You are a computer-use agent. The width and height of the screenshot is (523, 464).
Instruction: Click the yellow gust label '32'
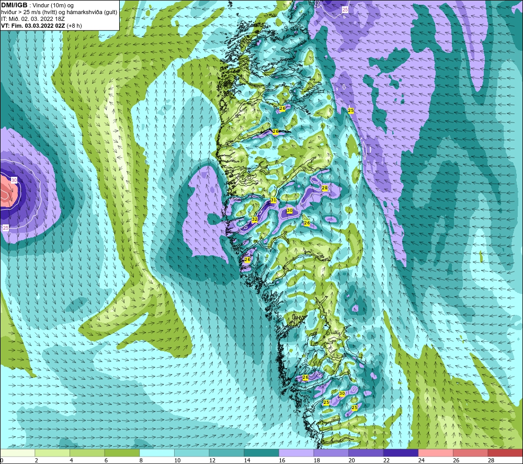tap(255, 219)
